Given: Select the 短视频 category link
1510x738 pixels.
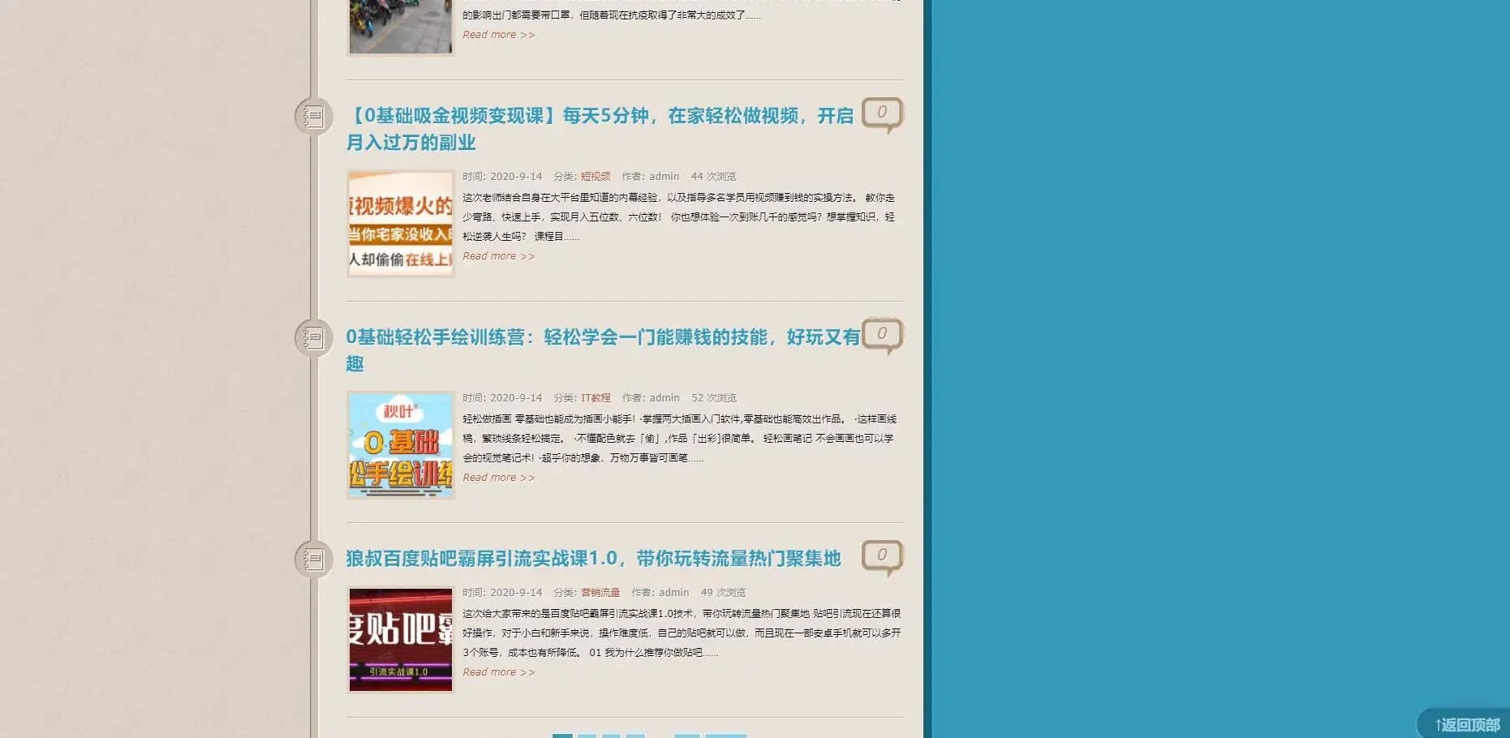Looking at the screenshot, I should [596, 177].
